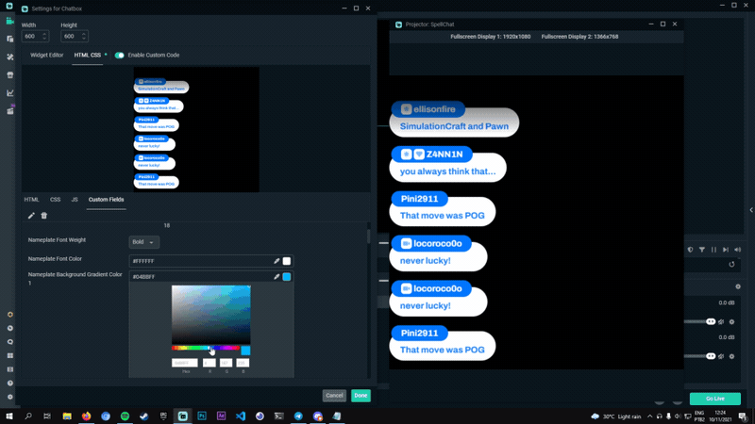Click the '30°C Light rain' weather widget on the taskbar
755x424 pixels.
[x=616, y=416]
